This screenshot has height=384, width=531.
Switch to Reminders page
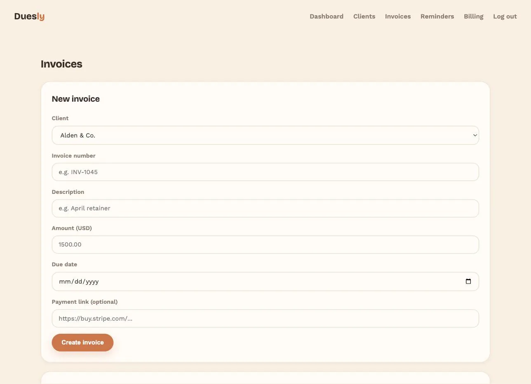(x=437, y=16)
